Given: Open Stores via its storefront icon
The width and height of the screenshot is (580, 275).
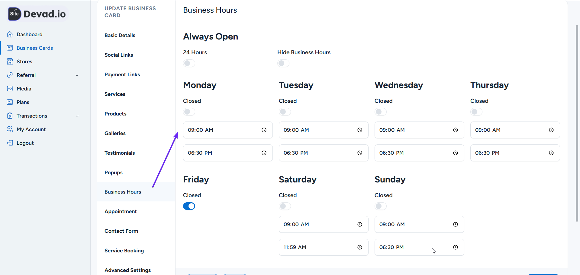Looking at the screenshot, I should click(10, 61).
